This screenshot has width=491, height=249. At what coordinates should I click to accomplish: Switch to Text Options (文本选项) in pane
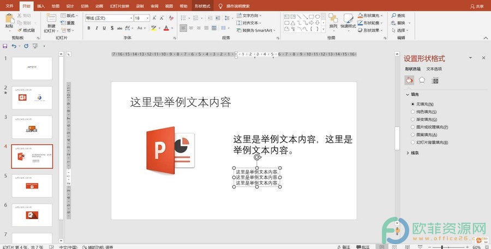coord(434,69)
